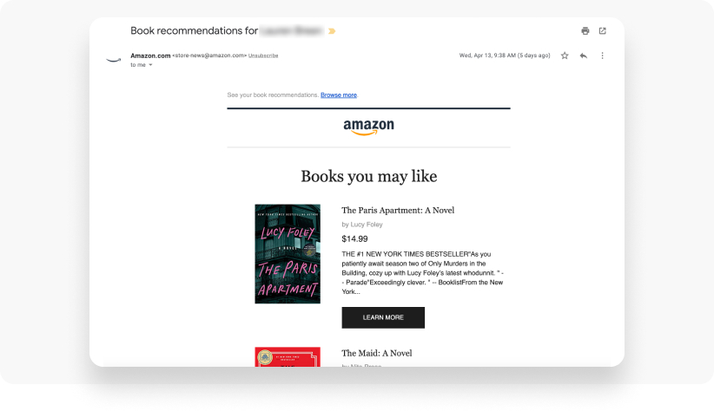The height and width of the screenshot is (411, 714).
Task: Click the $14.99 price
Action: (354, 238)
